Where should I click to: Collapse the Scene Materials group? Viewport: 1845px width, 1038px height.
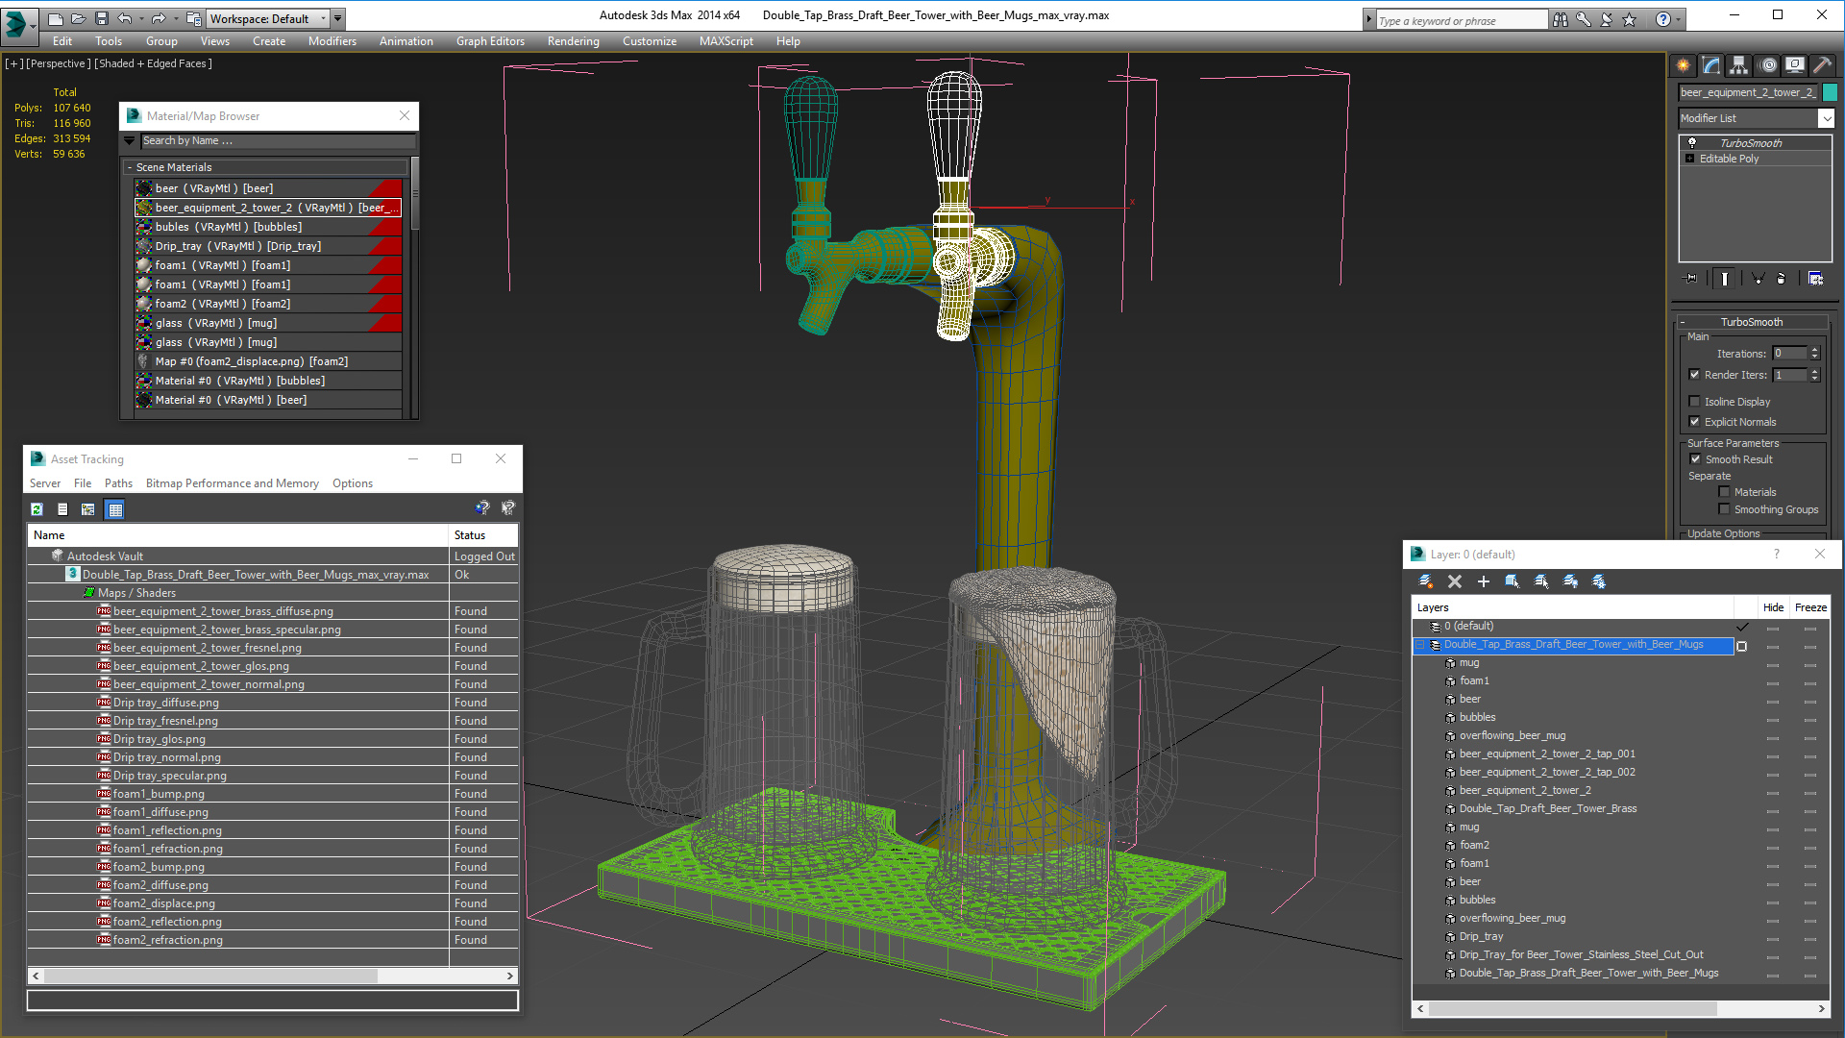130,167
